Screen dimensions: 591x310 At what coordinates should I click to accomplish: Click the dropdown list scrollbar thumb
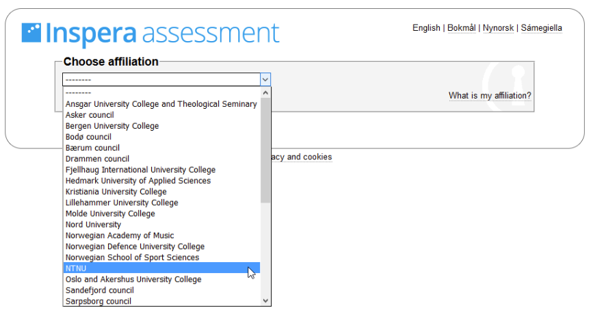(265, 150)
